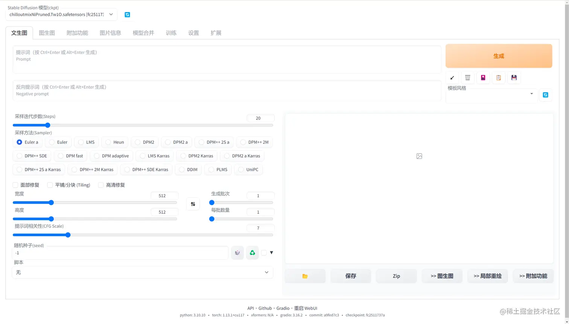Adjust the 每批数量 batch size slider
This screenshot has height=324, width=569.
coord(241,219)
